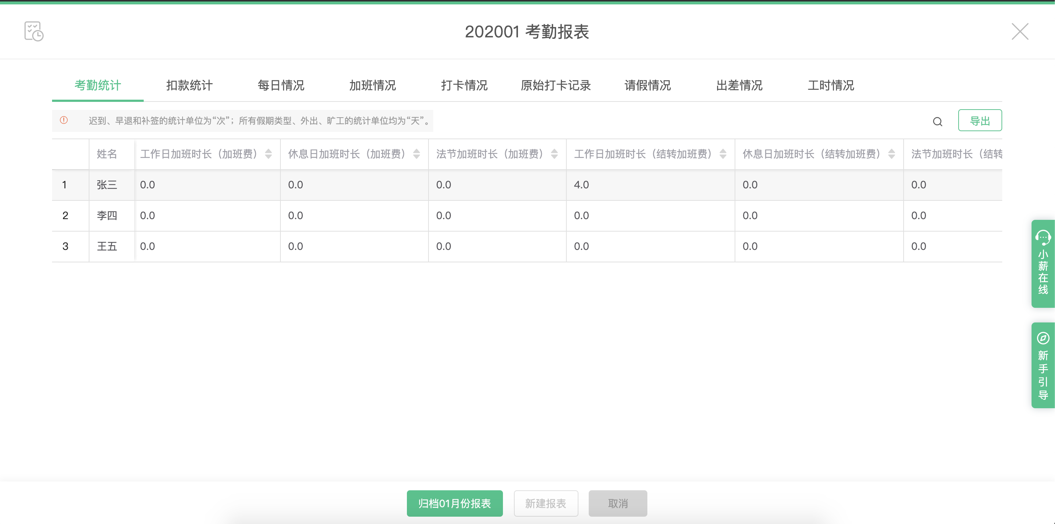The width and height of the screenshot is (1055, 524).
Task: Click the 新建报表 button
Action: point(545,503)
